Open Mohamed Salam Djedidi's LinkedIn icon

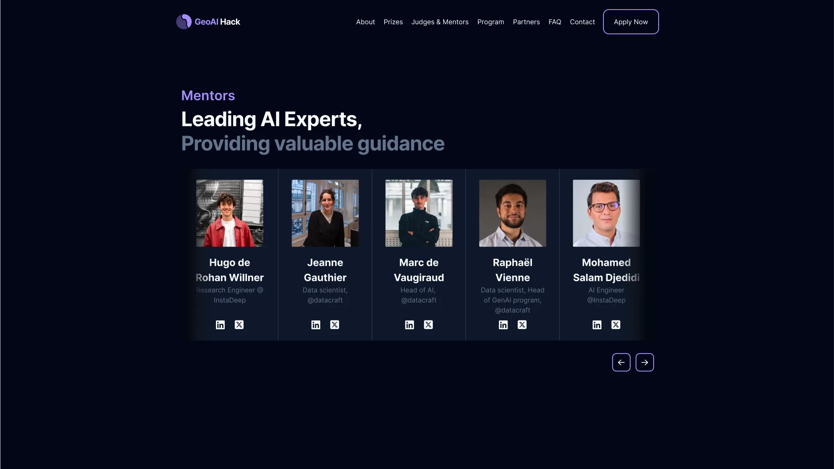[x=597, y=325]
